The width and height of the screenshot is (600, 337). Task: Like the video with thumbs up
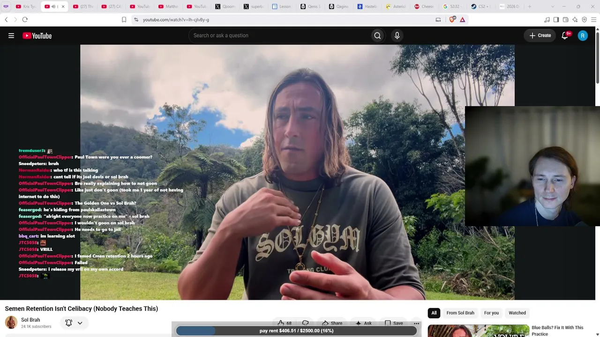tap(284, 323)
